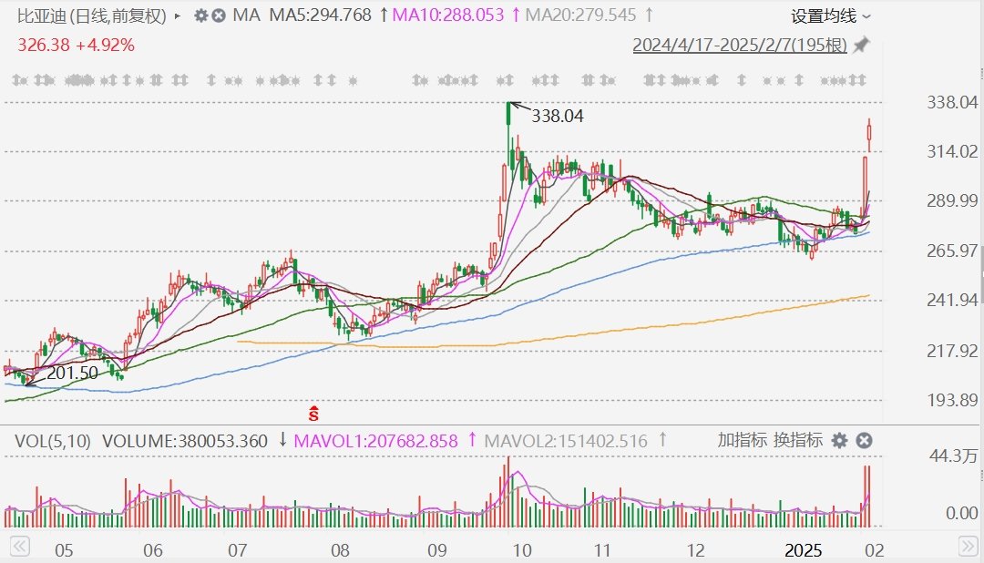
Task: Close the VOL indicator panel
Action: click(x=864, y=441)
